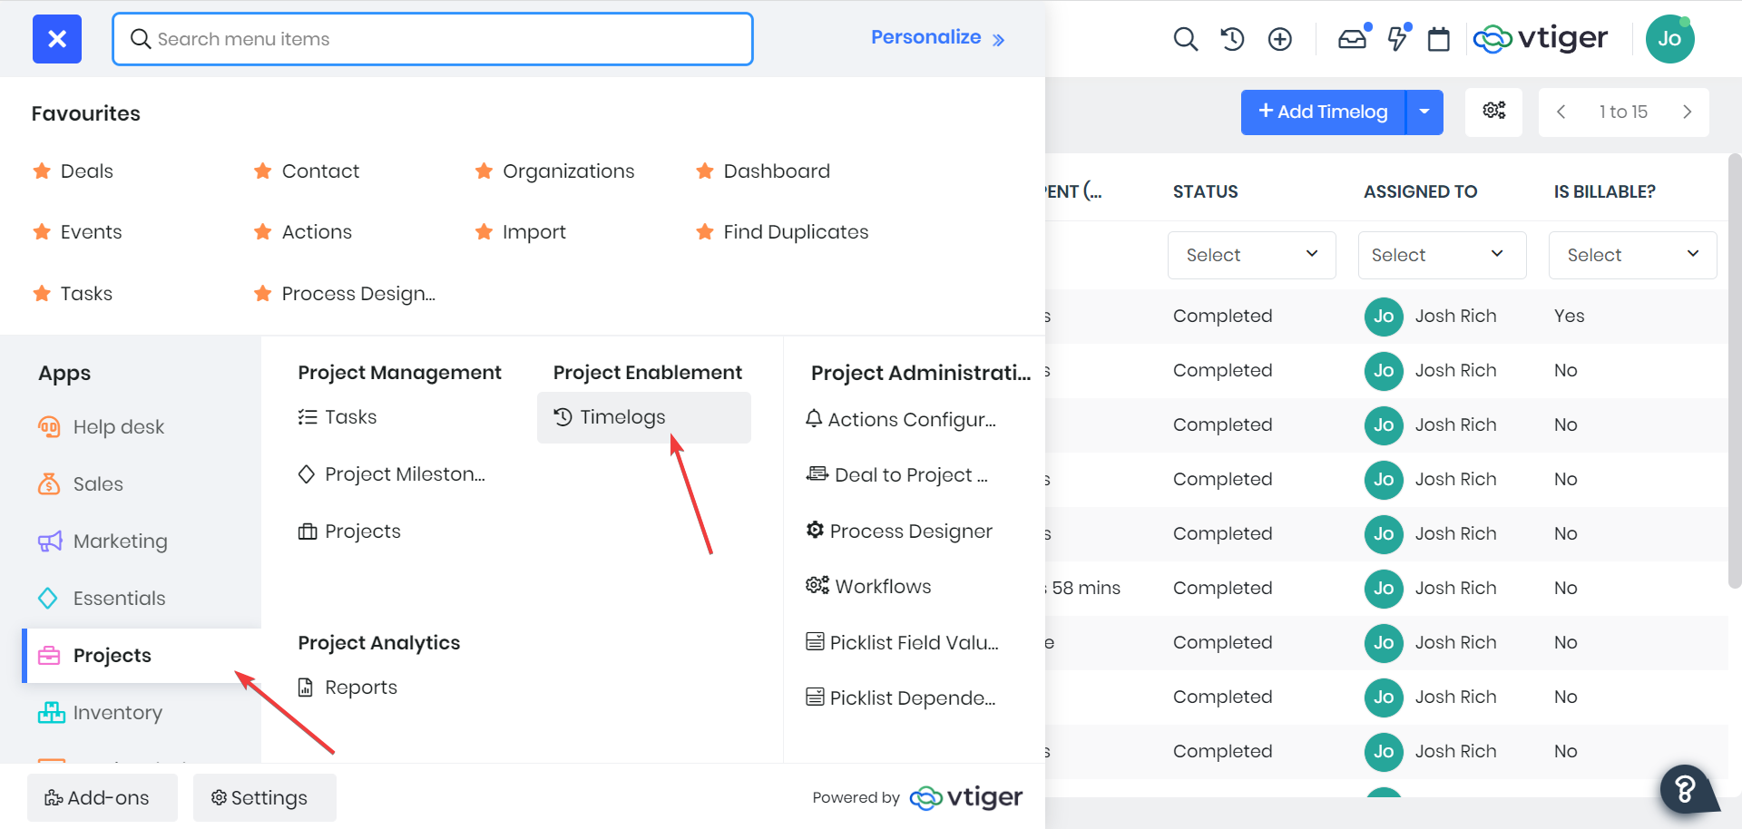Screen dimensions: 1742x829
Task: Toggle the Dashboard favourite star
Action: point(705,171)
